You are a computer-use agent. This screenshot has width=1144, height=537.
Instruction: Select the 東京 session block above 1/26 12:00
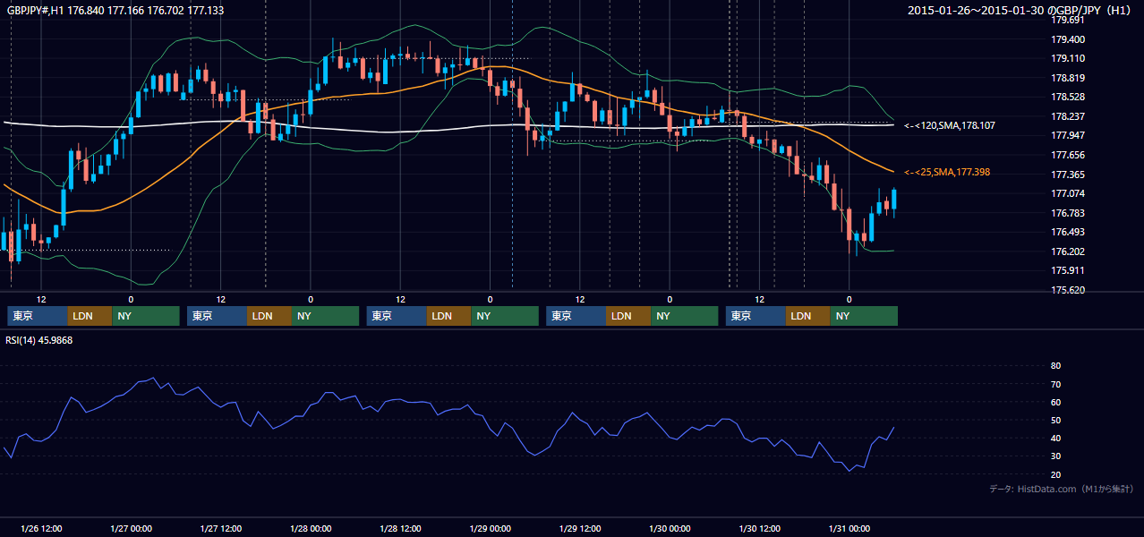[x=38, y=316]
